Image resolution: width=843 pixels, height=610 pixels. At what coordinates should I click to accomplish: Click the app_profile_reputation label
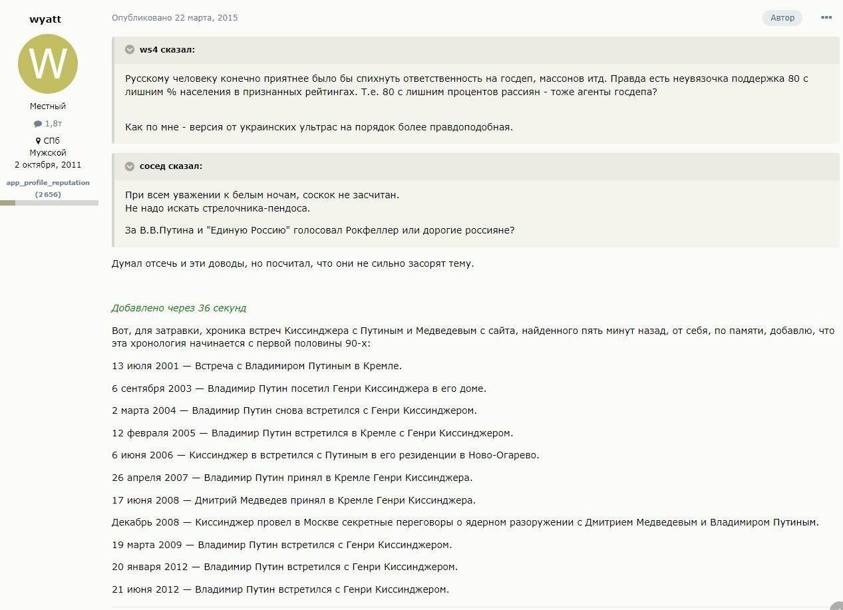point(48,182)
